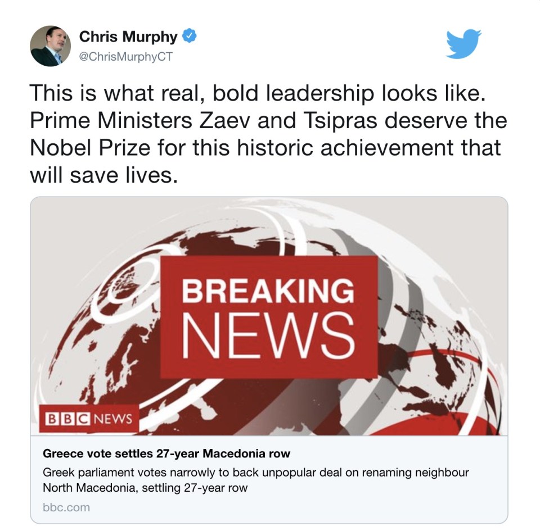The image size is (540, 531).
Task: Click the 'North Macedonia, settling 27-year row' line
Action: (145, 488)
